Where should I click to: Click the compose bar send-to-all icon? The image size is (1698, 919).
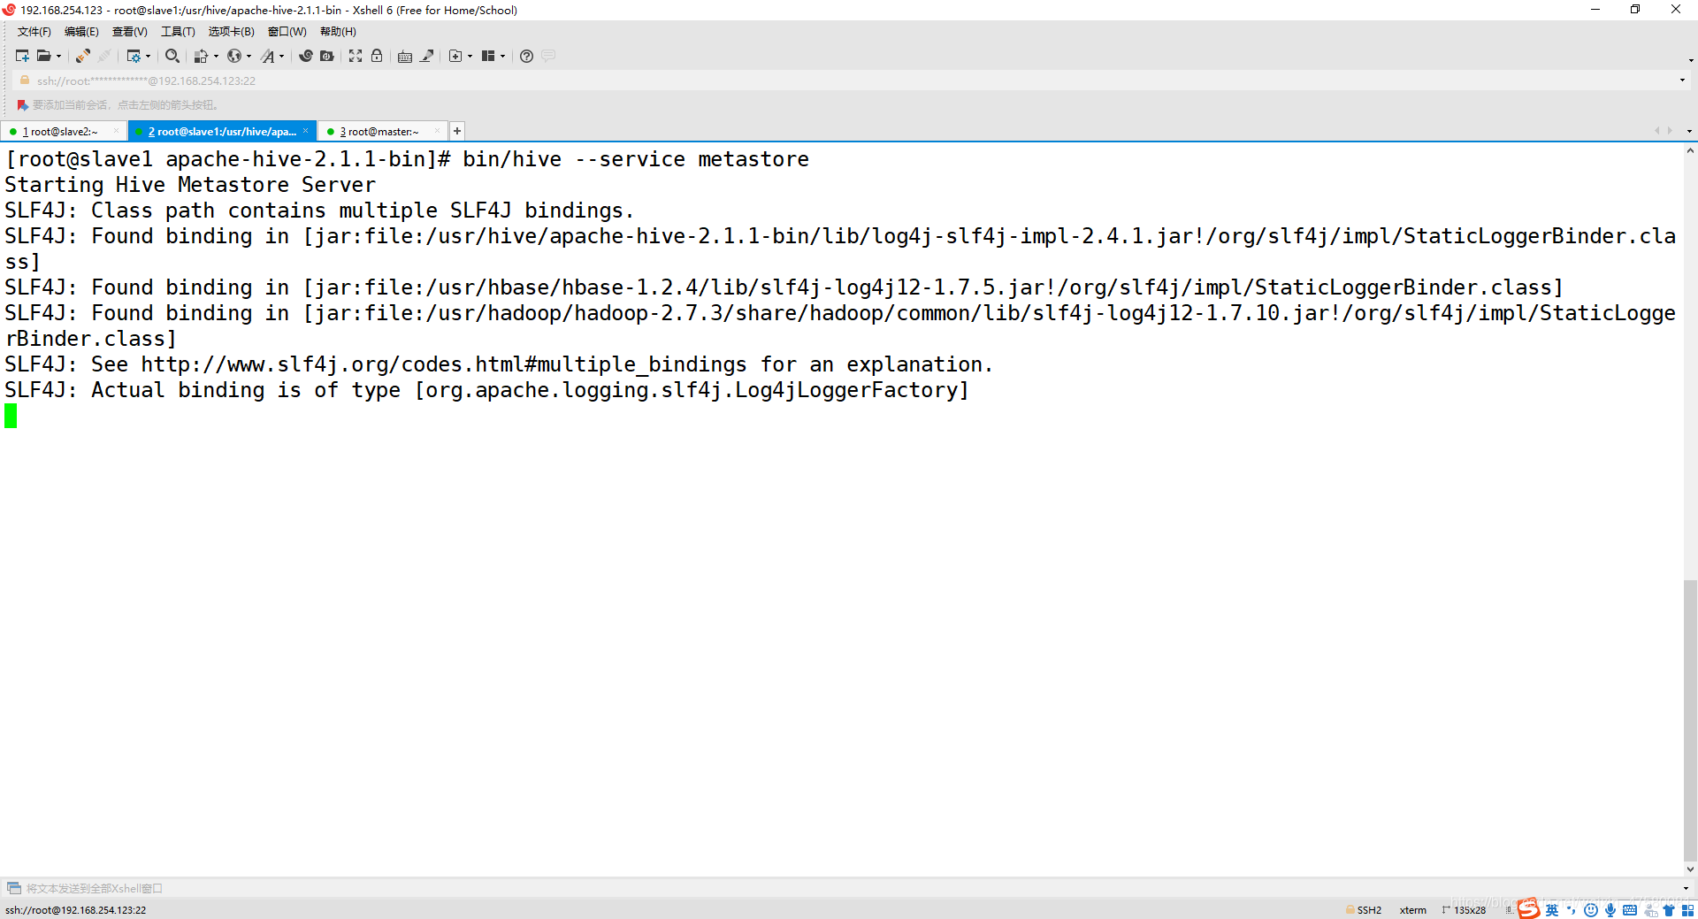point(14,888)
